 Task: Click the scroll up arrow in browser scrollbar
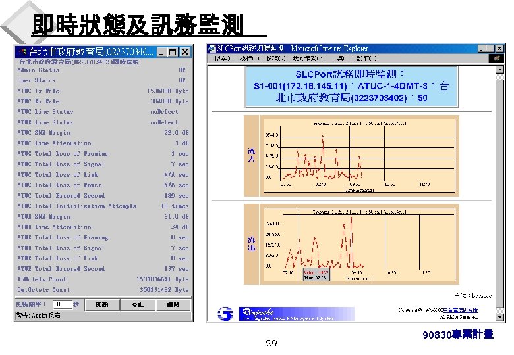pyautogui.click(x=500, y=70)
